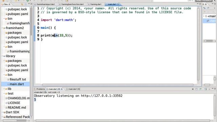Viewport: 217px width, 122px height.
Task: Switch to the second main.dart (4) console tab
Action: [73, 89]
